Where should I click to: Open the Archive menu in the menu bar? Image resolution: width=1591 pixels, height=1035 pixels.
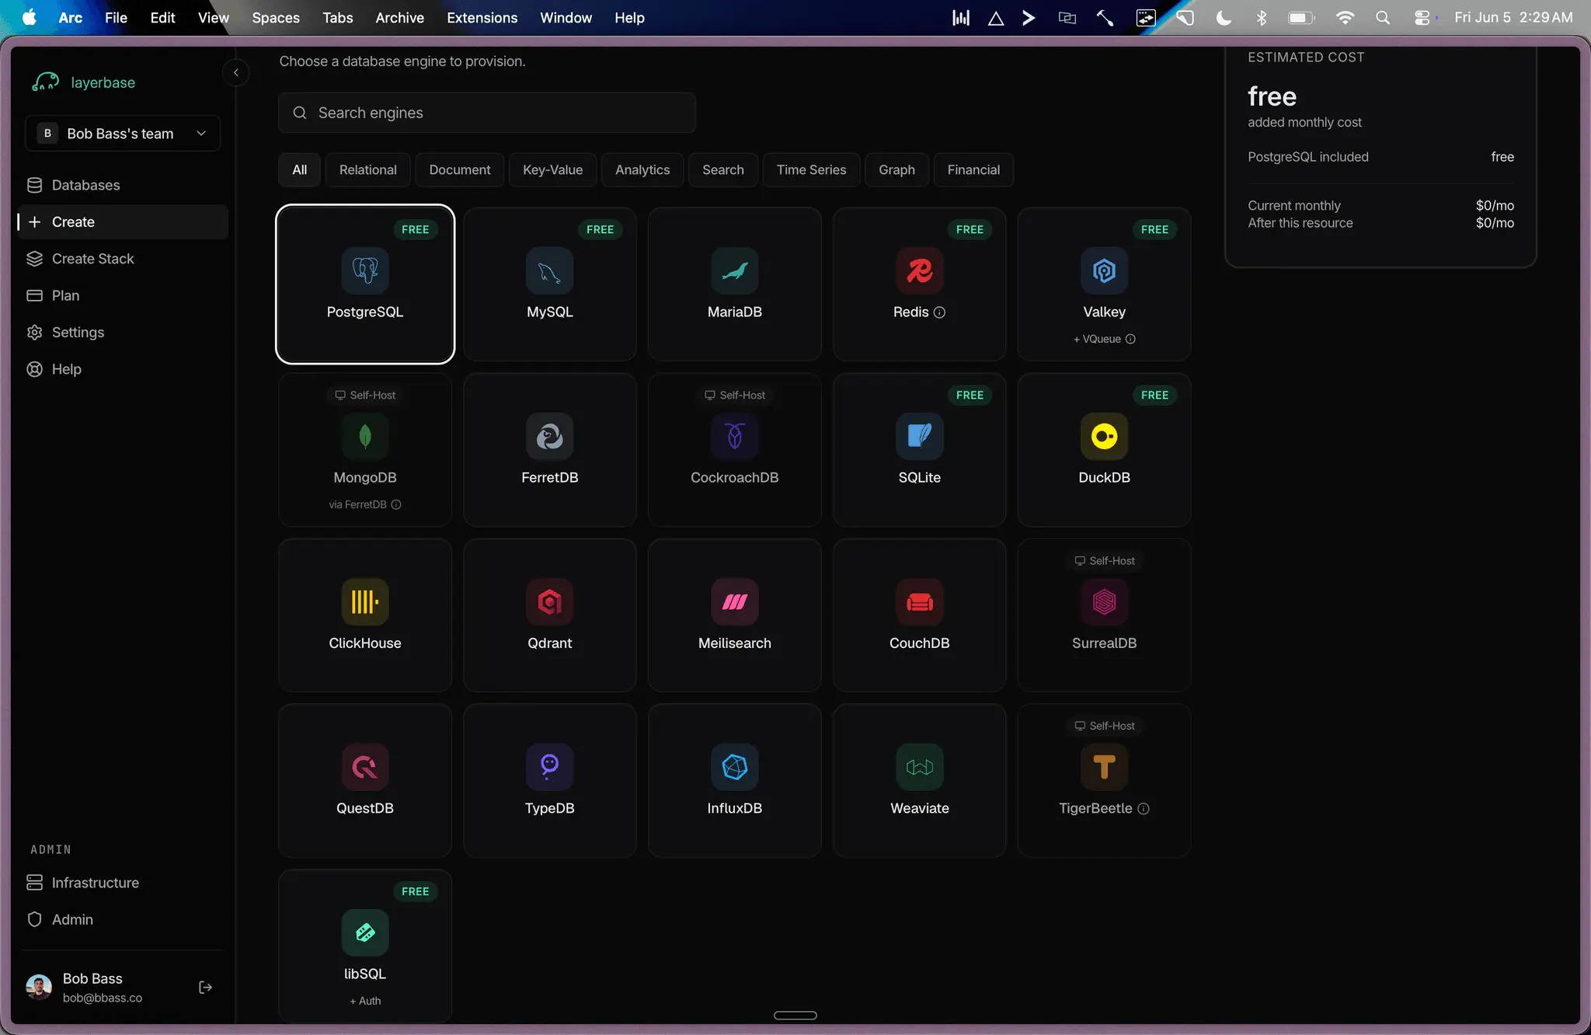pyautogui.click(x=399, y=17)
